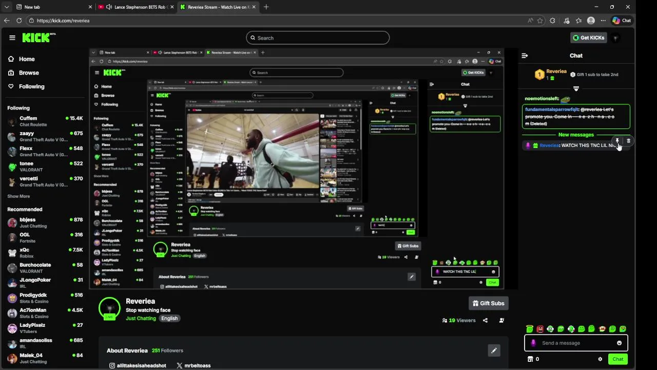Add page to favorites star icon
The height and width of the screenshot is (370, 657).
point(540,21)
